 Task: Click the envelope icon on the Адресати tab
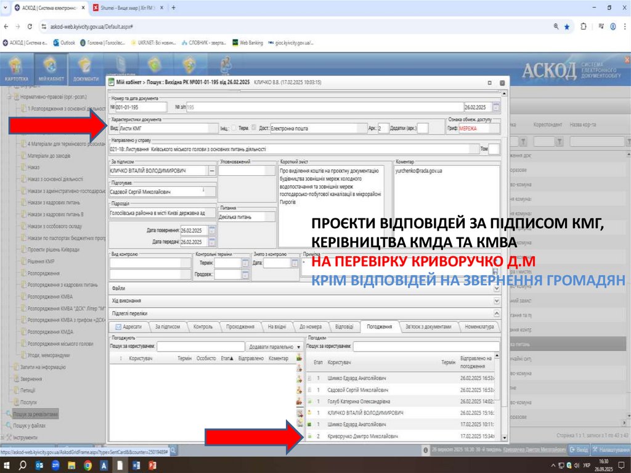coord(118,327)
